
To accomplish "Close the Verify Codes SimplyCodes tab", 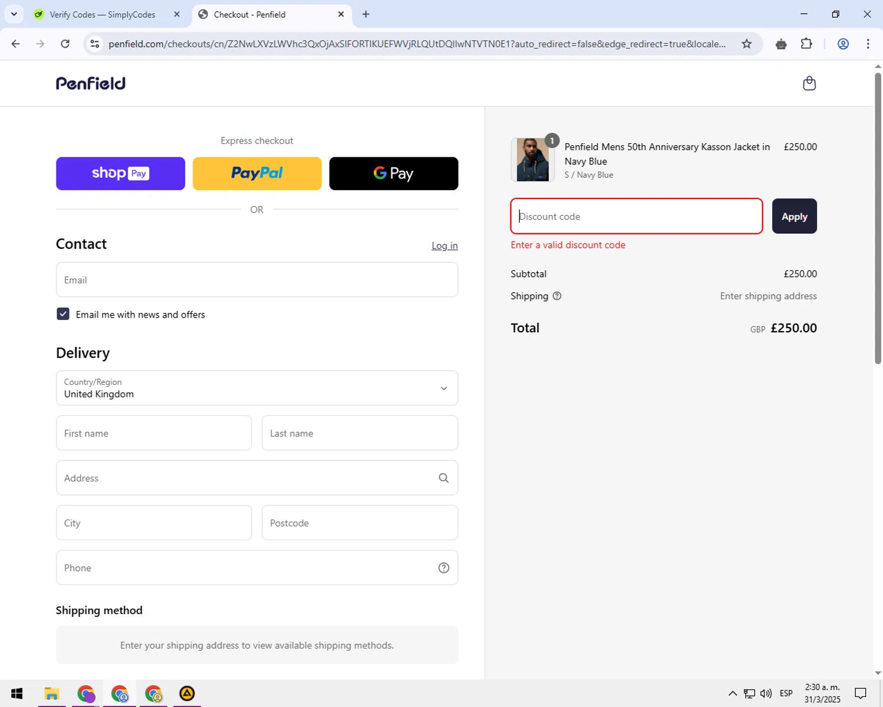I will tap(177, 14).
